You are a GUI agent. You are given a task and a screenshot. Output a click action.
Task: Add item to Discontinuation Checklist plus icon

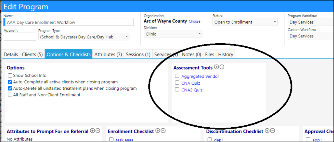[267, 131]
